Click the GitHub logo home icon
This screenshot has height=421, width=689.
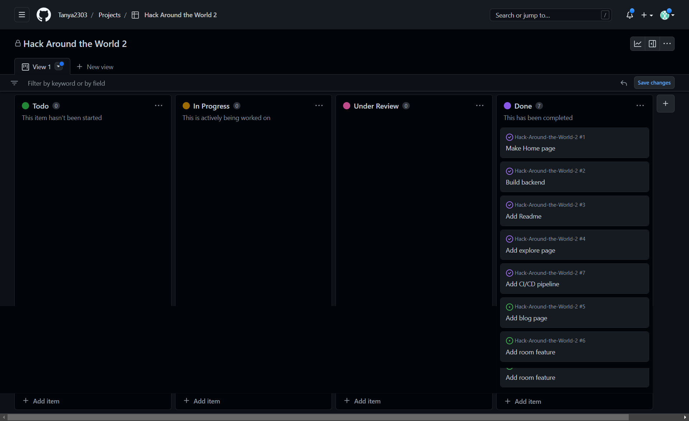point(44,15)
